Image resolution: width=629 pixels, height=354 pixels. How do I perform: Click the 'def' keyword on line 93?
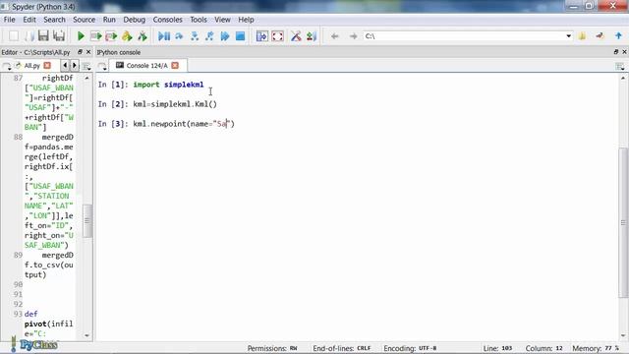coord(30,314)
